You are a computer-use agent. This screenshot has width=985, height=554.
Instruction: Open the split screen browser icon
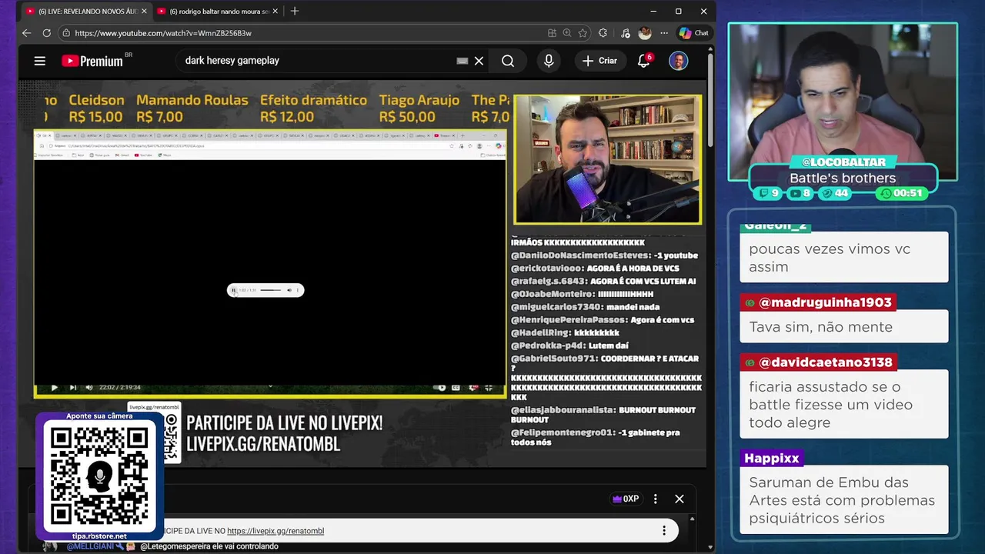point(552,33)
